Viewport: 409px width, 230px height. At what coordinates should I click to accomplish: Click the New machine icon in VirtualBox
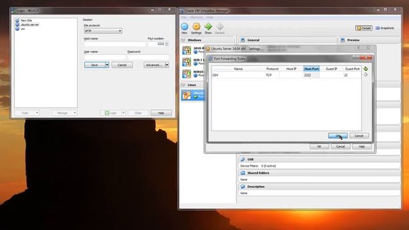[x=185, y=27]
